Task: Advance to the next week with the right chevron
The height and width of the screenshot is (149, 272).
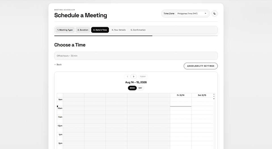Action: tap(133, 76)
